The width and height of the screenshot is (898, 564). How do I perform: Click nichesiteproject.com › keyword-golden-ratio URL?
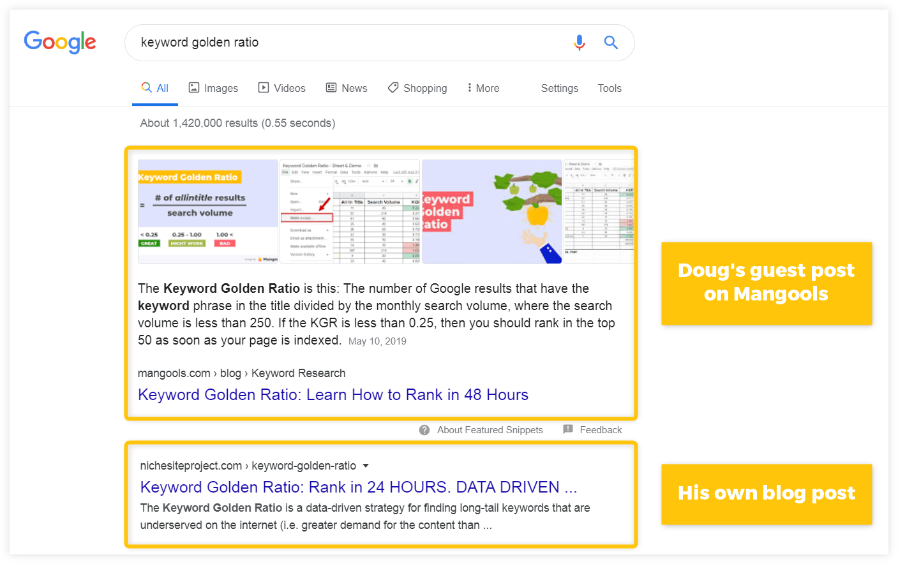pyautogui.click(x=248, y=466)
